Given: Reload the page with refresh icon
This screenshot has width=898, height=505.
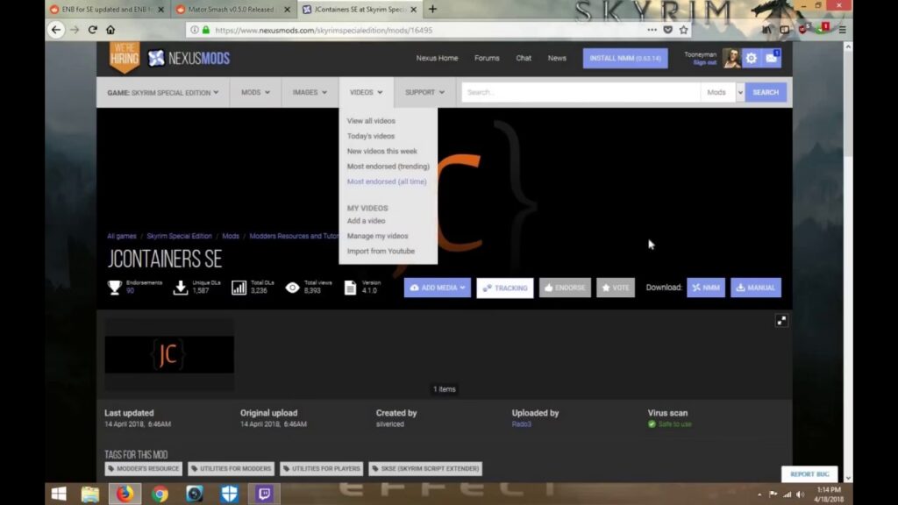Looking at the screenshot, I should click(x=92, y=30).
